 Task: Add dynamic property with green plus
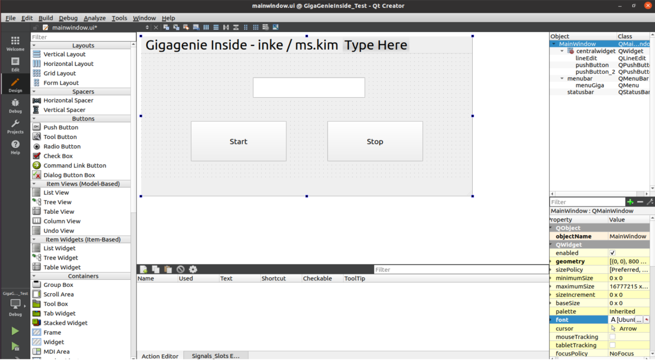pos(630,202)
